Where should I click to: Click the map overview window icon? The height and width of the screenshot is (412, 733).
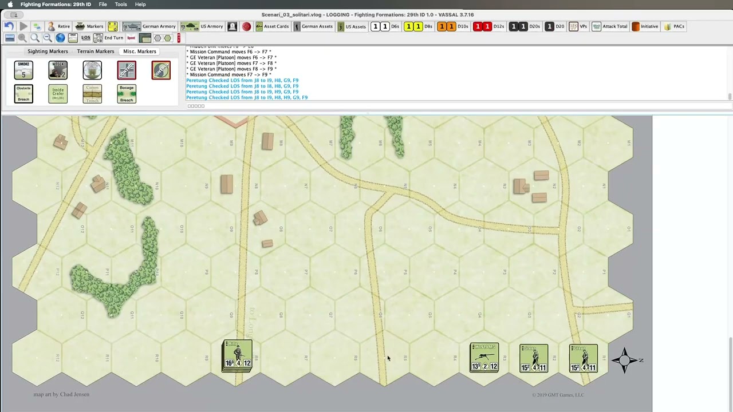[10, 38]
